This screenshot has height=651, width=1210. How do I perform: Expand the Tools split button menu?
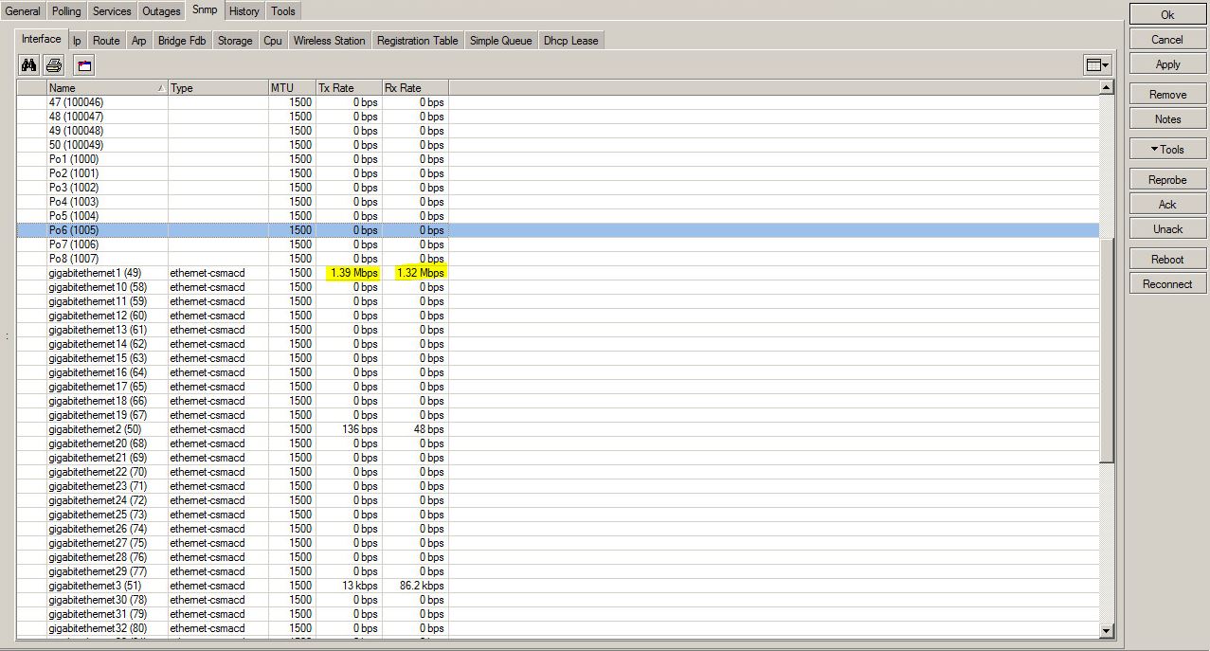pyautogui.click(x=1166, y=148)
